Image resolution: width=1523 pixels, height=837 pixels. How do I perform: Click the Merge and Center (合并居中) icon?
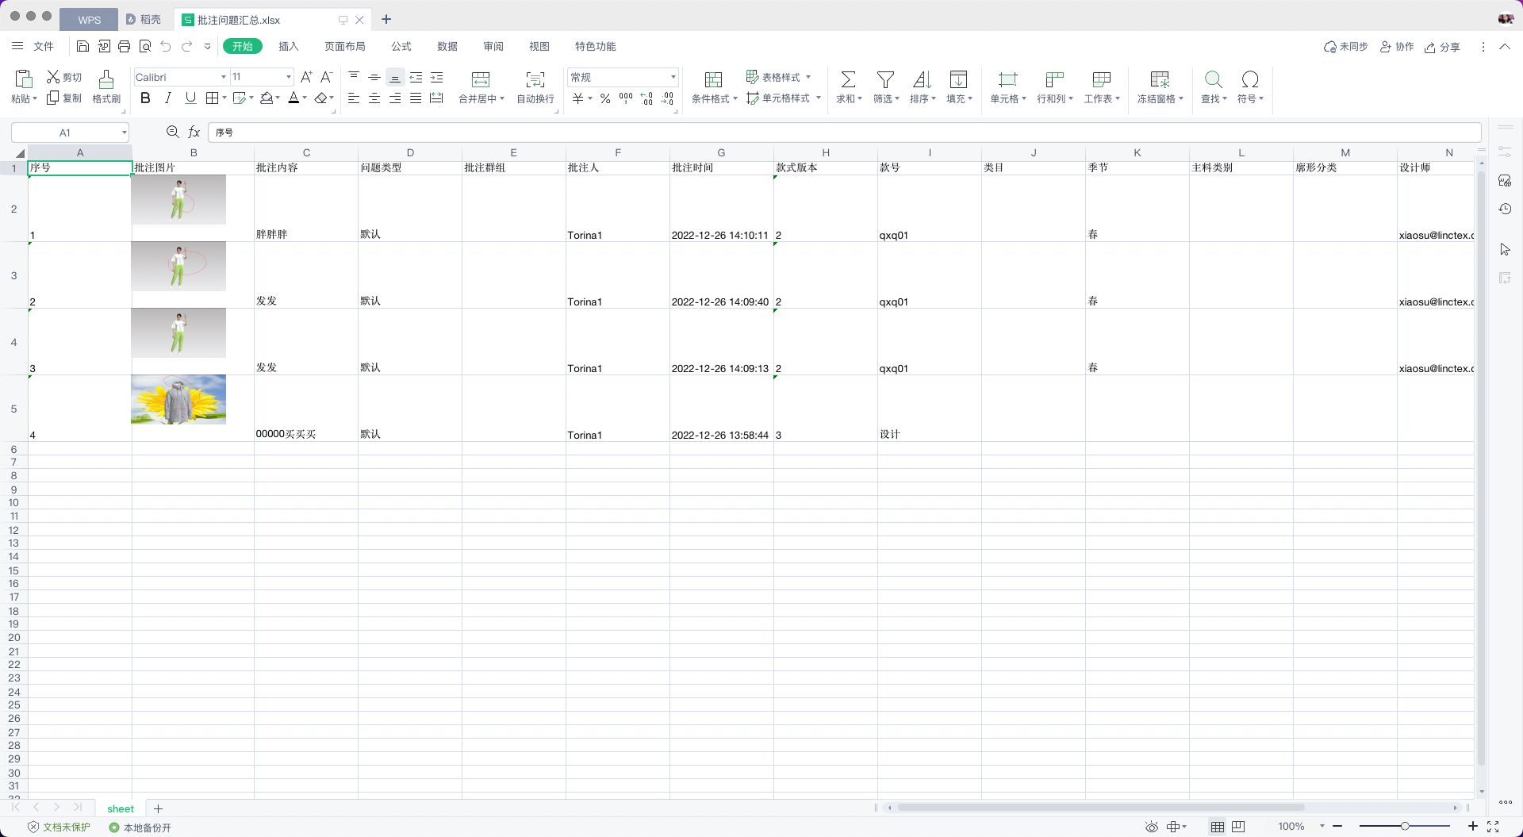coord(481,79)
